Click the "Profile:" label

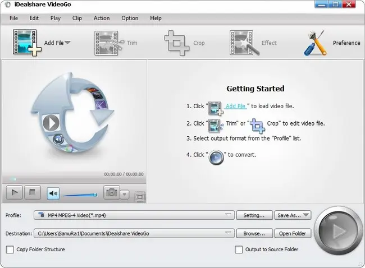pyautogui.click(x=13, y=215)
